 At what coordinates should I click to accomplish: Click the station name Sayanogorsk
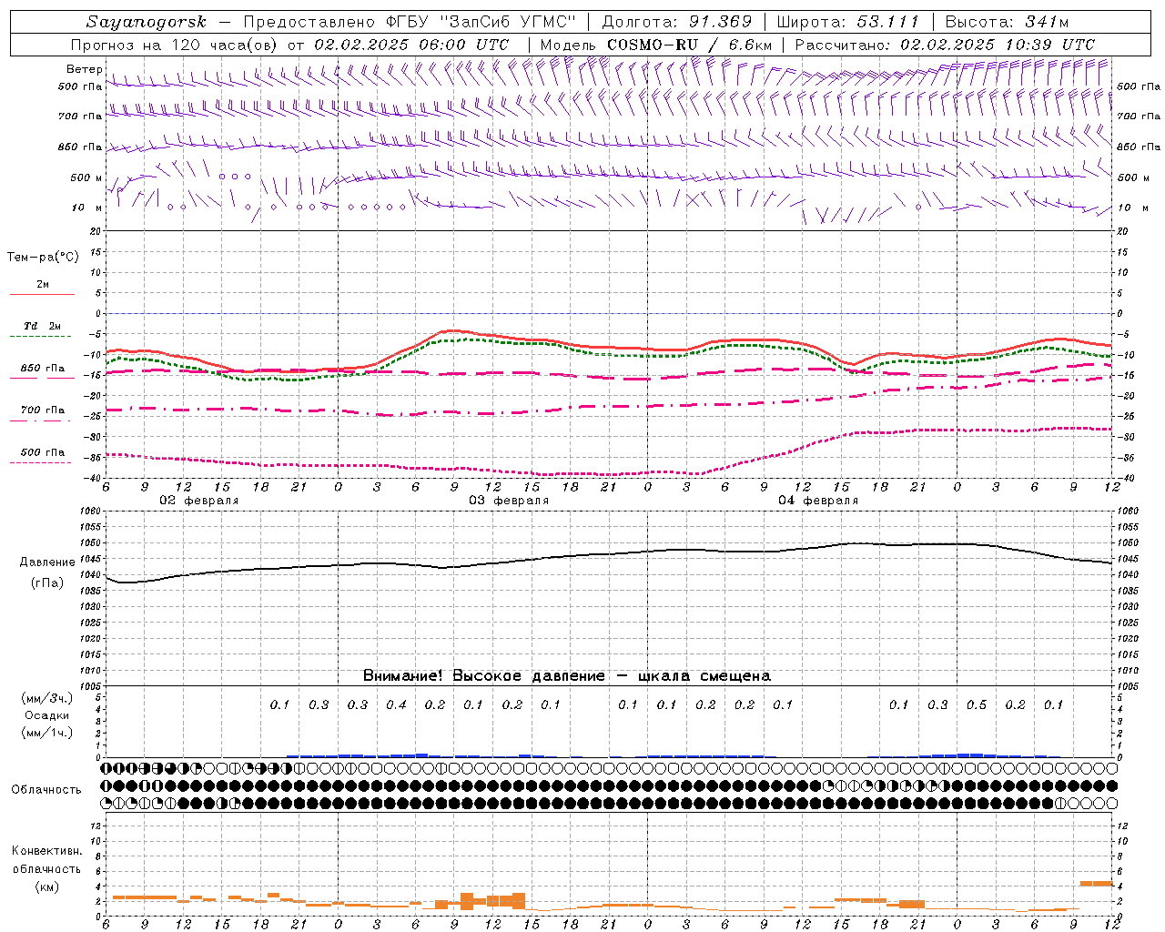click(147, 22)
